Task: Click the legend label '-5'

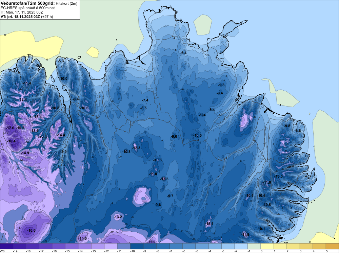Action: [198, 251]
